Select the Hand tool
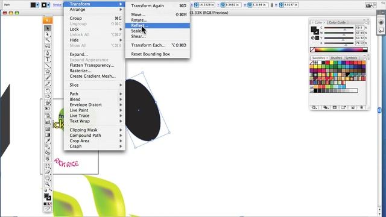Viewport: 386px width, 217px height. point(48,178)
